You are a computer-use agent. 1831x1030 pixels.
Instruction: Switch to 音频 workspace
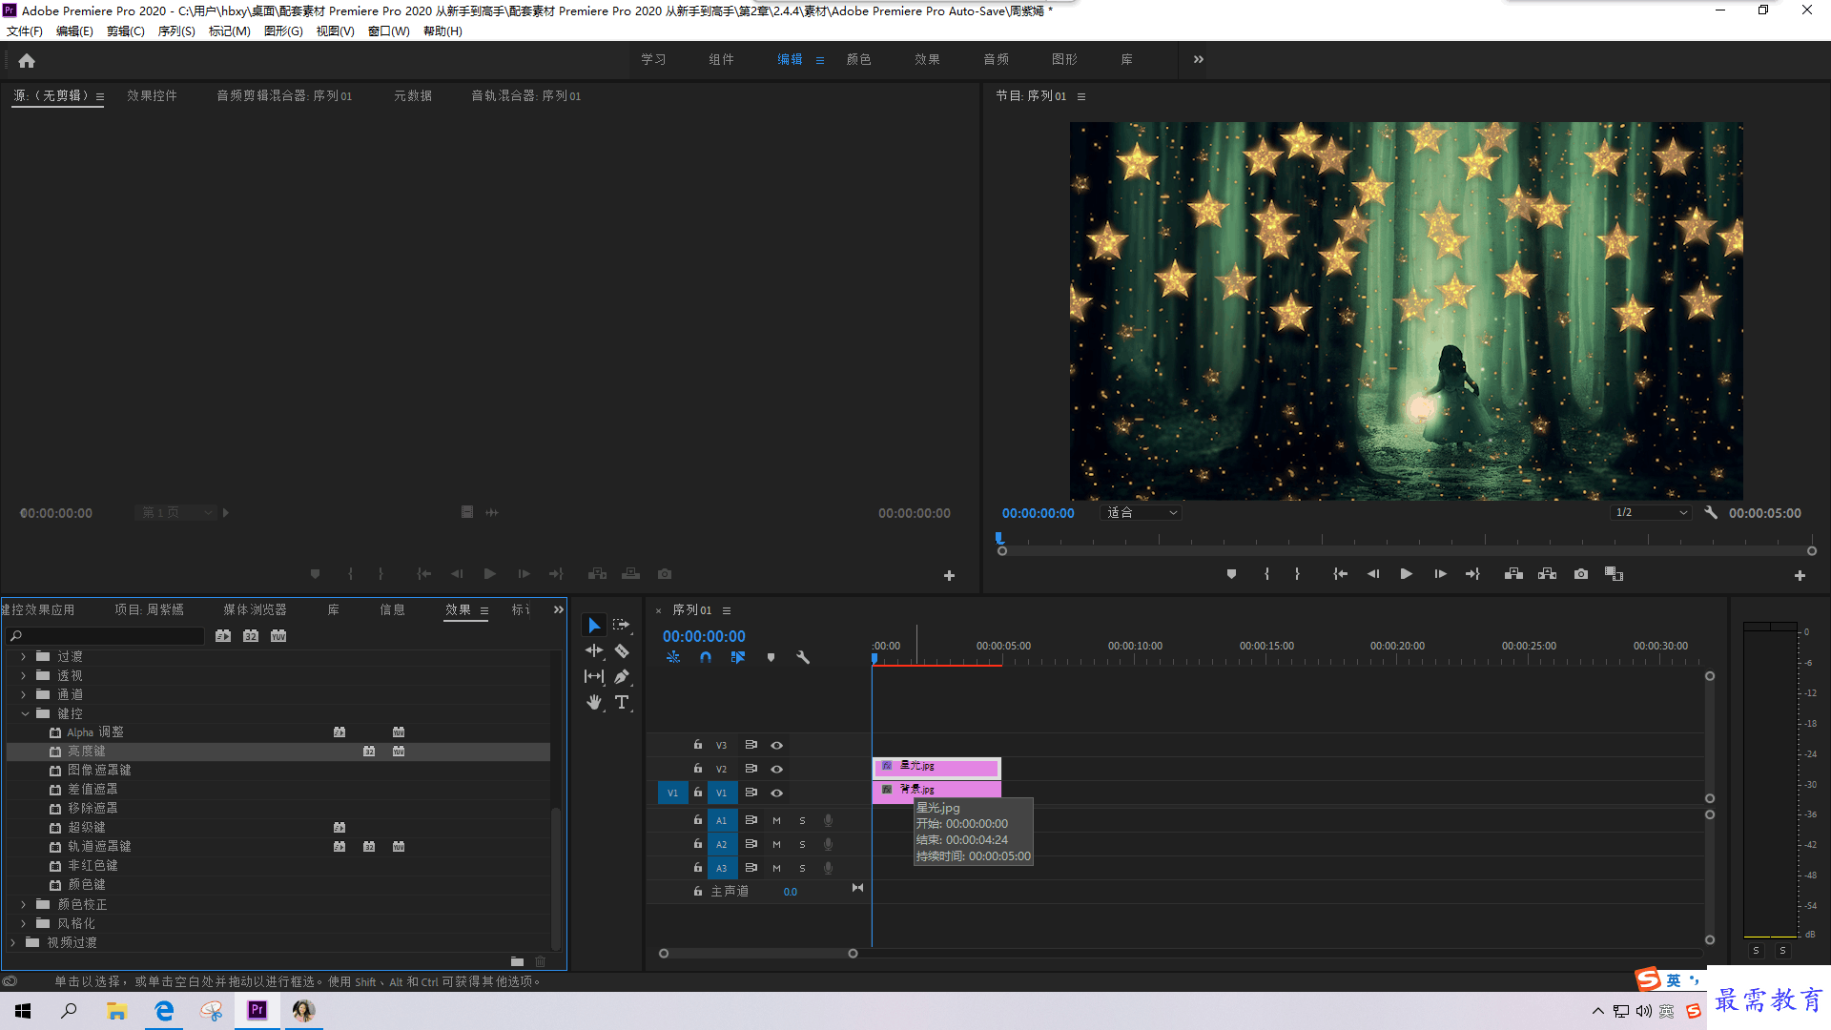point(996,59)
